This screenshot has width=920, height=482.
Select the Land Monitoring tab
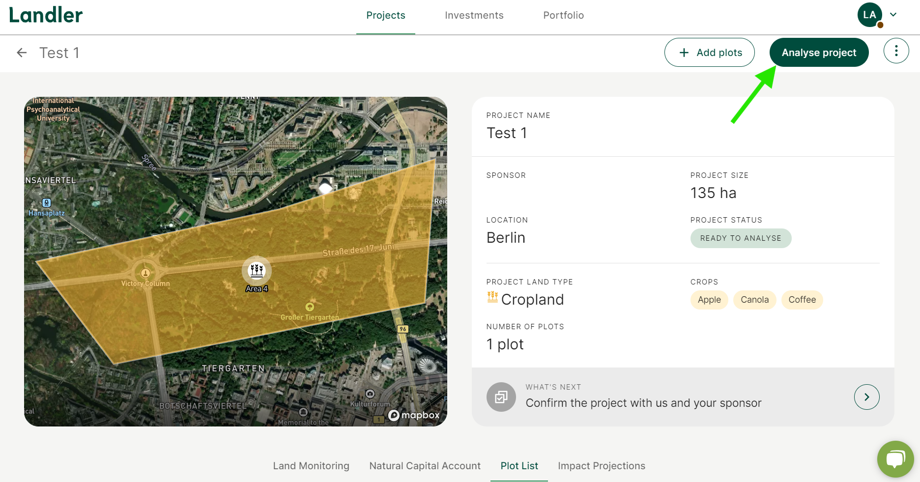coord(311,466)
